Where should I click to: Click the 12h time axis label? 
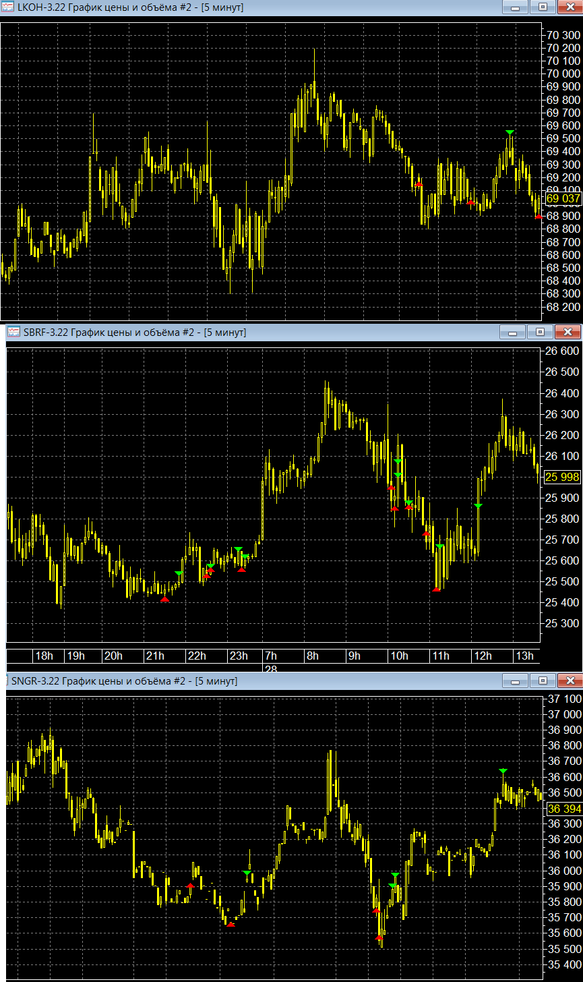483,656
